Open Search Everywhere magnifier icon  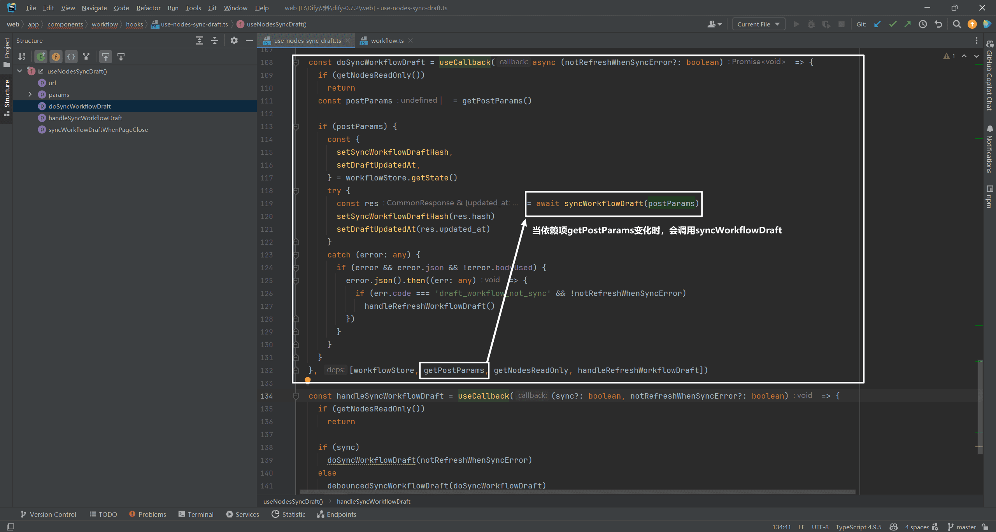click(x=957, y=24)
